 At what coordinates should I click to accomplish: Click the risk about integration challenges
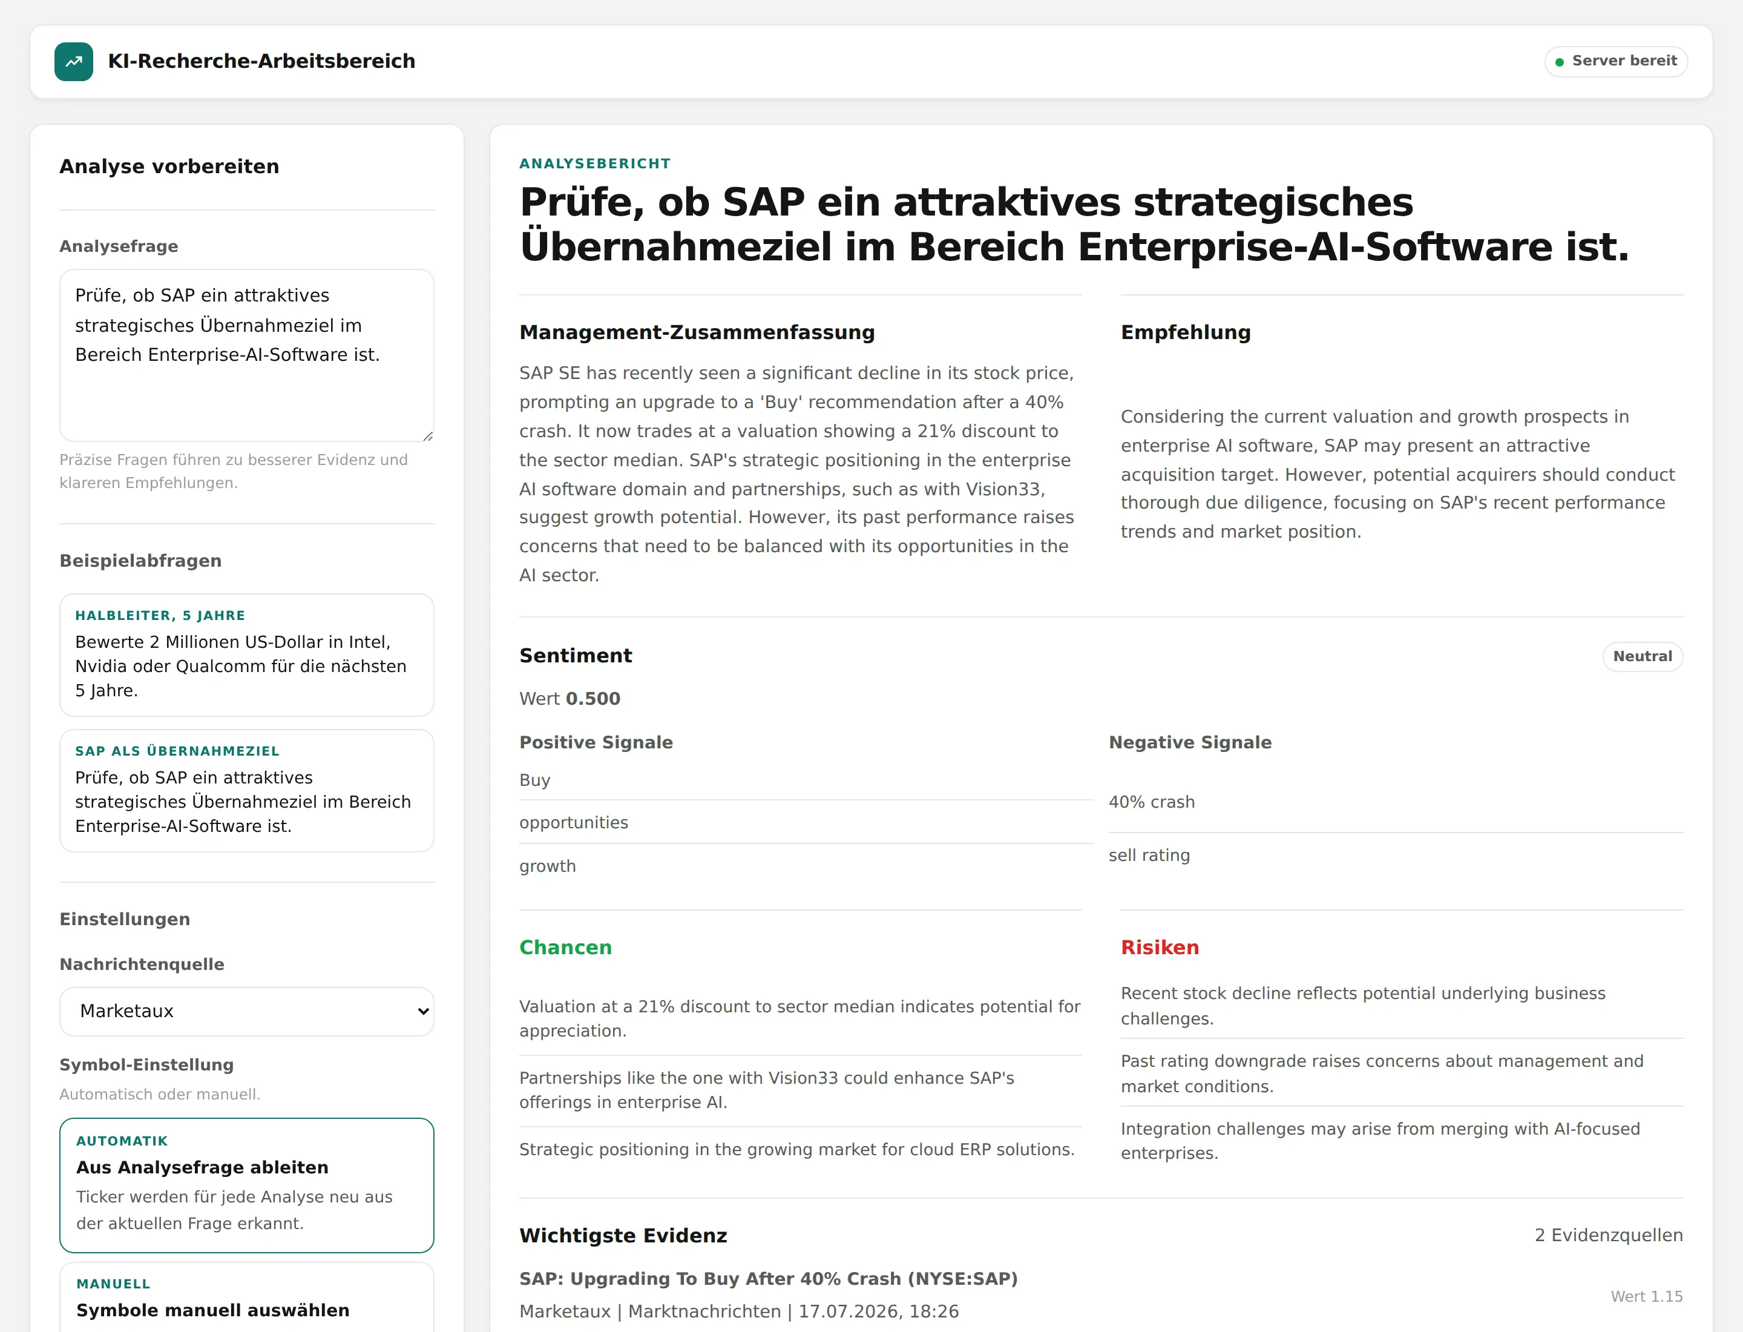click(x=1402, y=1141)
